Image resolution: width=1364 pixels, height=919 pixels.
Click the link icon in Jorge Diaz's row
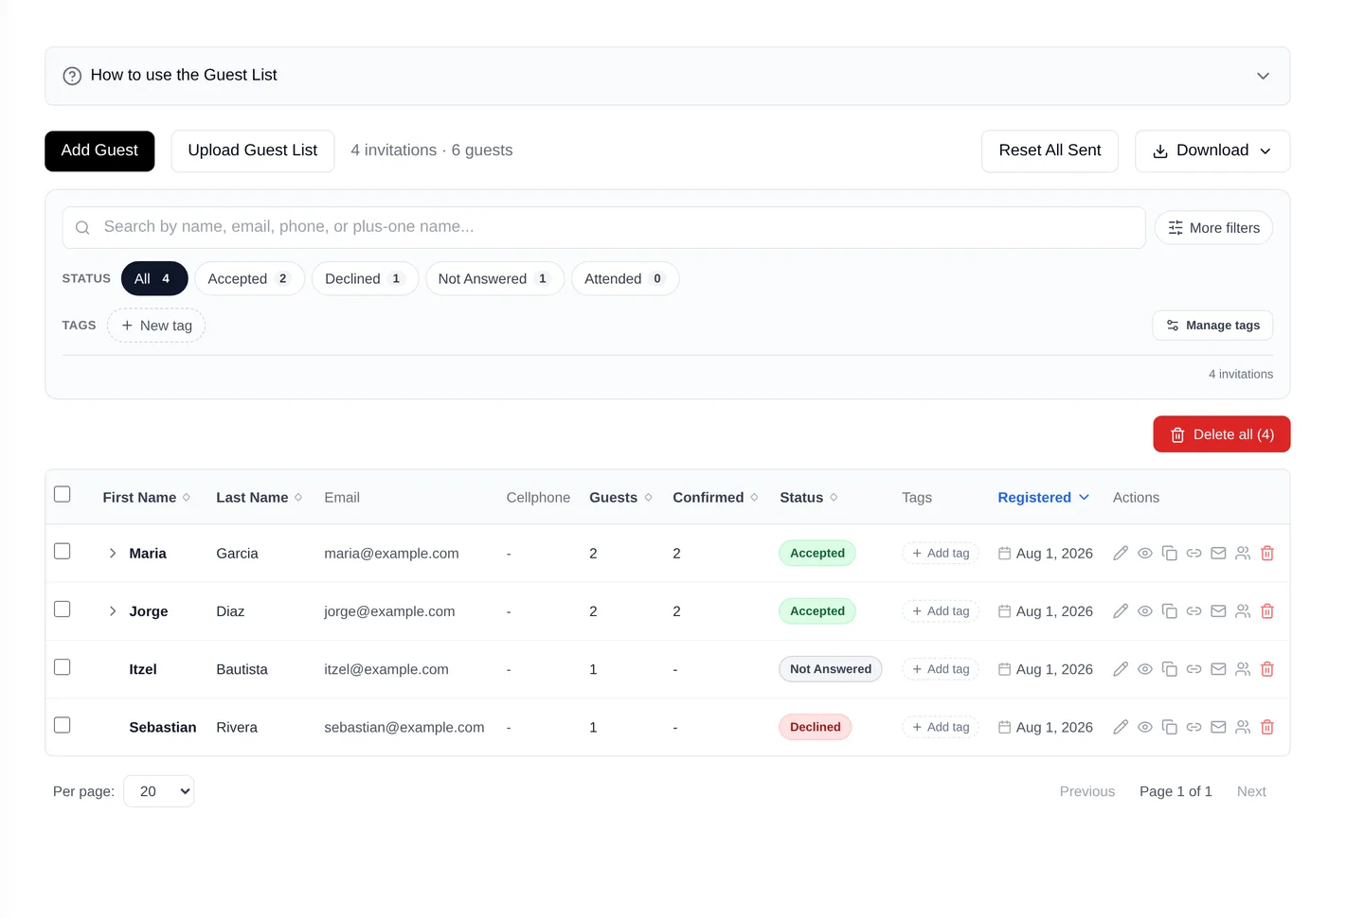(x=1194, y=611)
